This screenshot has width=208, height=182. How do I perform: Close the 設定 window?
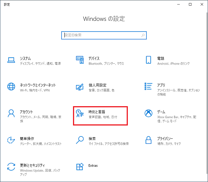pyautogui.click(x=202, y=5)
